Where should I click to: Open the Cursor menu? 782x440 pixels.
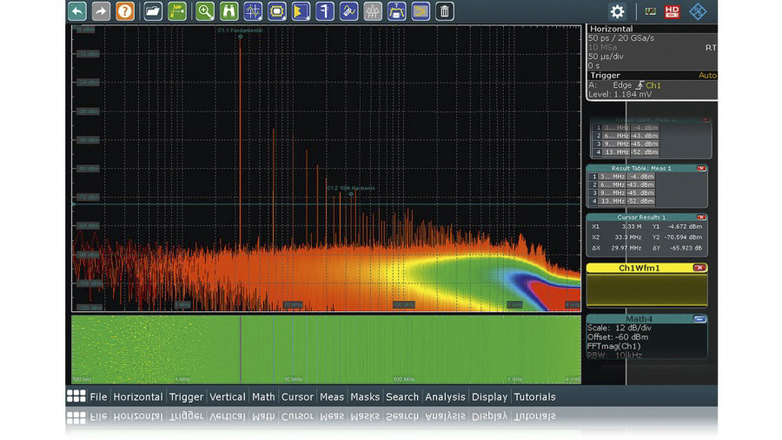pos(297,397)
